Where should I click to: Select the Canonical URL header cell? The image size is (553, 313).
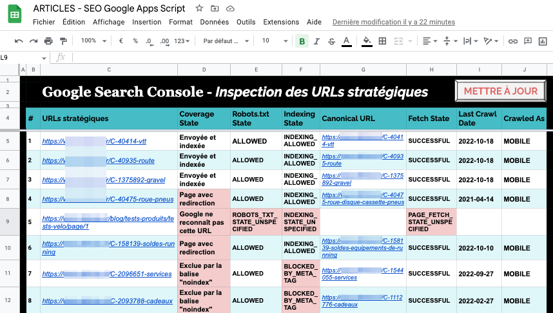click(x=364, y=119)
